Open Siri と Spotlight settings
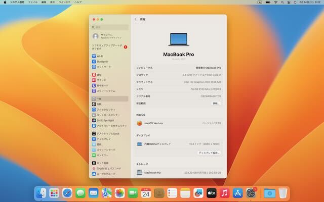This screenshot has height=202, width=324. [x=110, y=120]
